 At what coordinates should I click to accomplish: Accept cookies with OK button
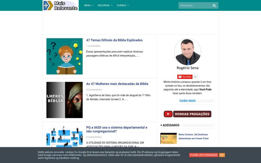[x=222, y=155]
